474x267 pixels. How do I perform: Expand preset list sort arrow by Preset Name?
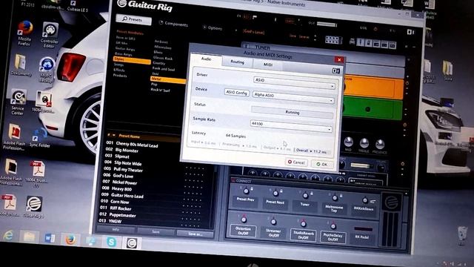(x=114, y=135)
